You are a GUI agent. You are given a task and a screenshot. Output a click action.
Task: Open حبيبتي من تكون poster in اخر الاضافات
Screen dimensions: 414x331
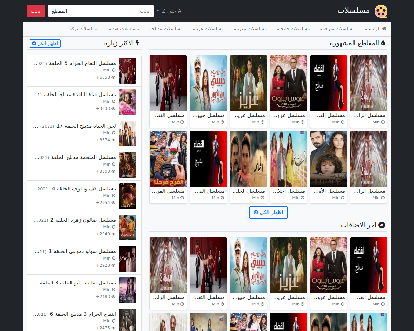coord(248,265)
